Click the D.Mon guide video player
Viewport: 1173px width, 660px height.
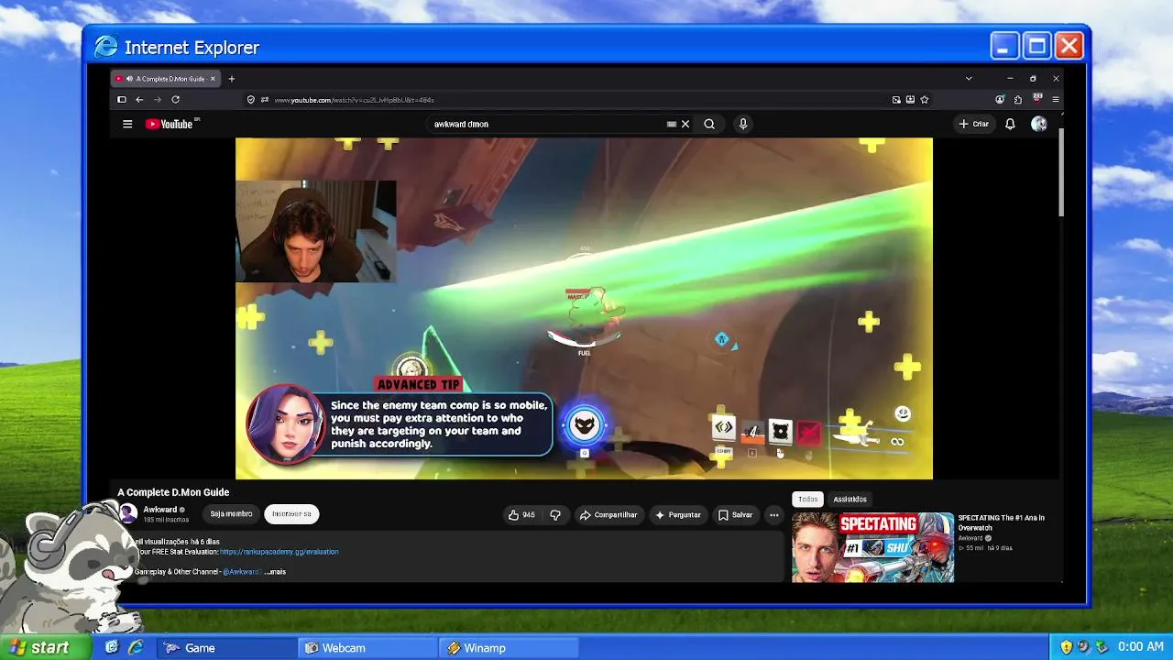point(584,308)
